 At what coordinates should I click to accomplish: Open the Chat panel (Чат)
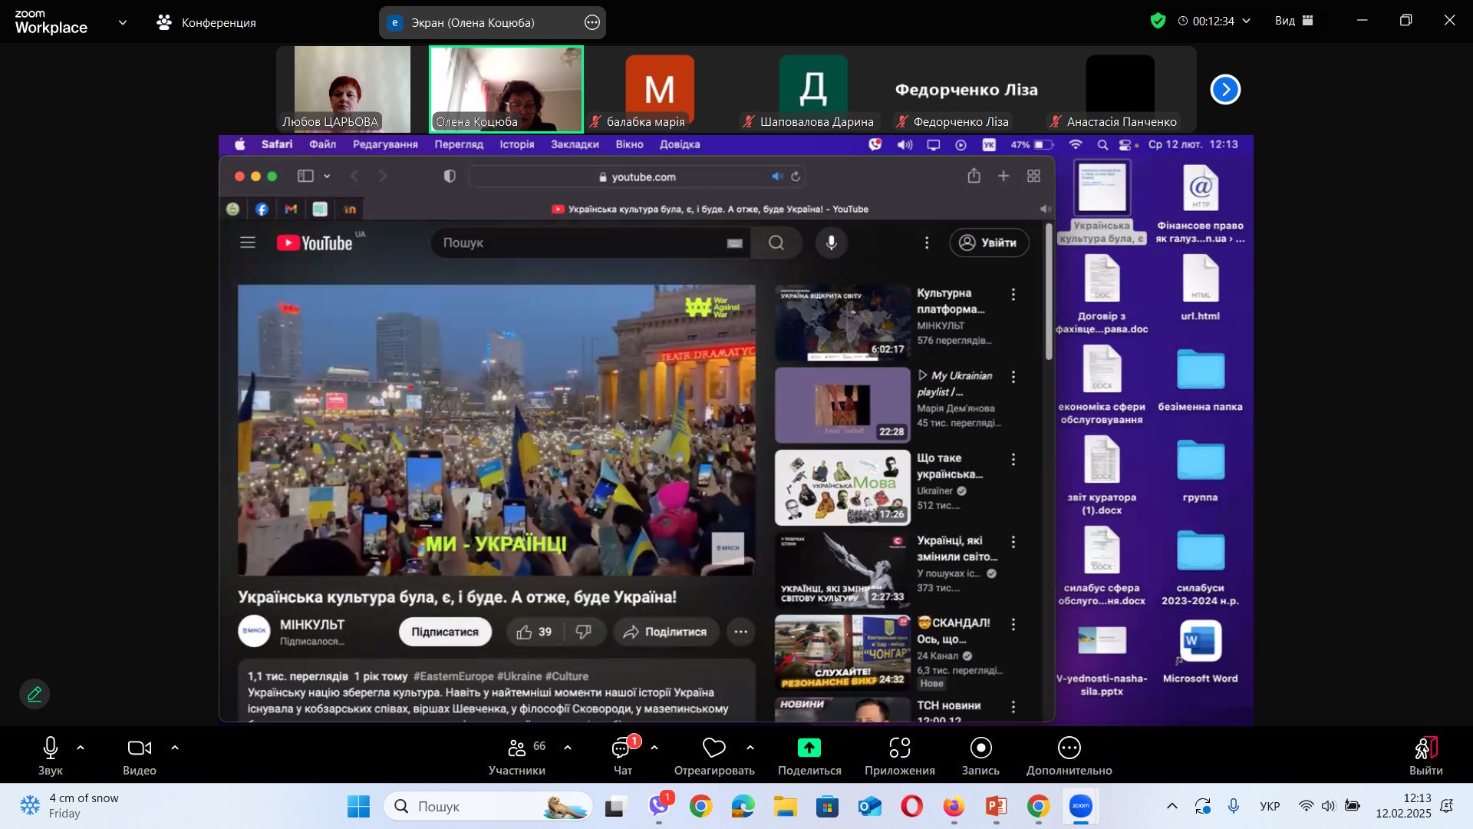(621, 748)
